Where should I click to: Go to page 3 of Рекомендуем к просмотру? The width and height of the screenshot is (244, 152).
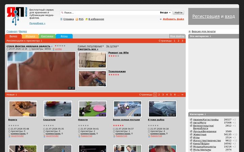click(x=182, y=41)
